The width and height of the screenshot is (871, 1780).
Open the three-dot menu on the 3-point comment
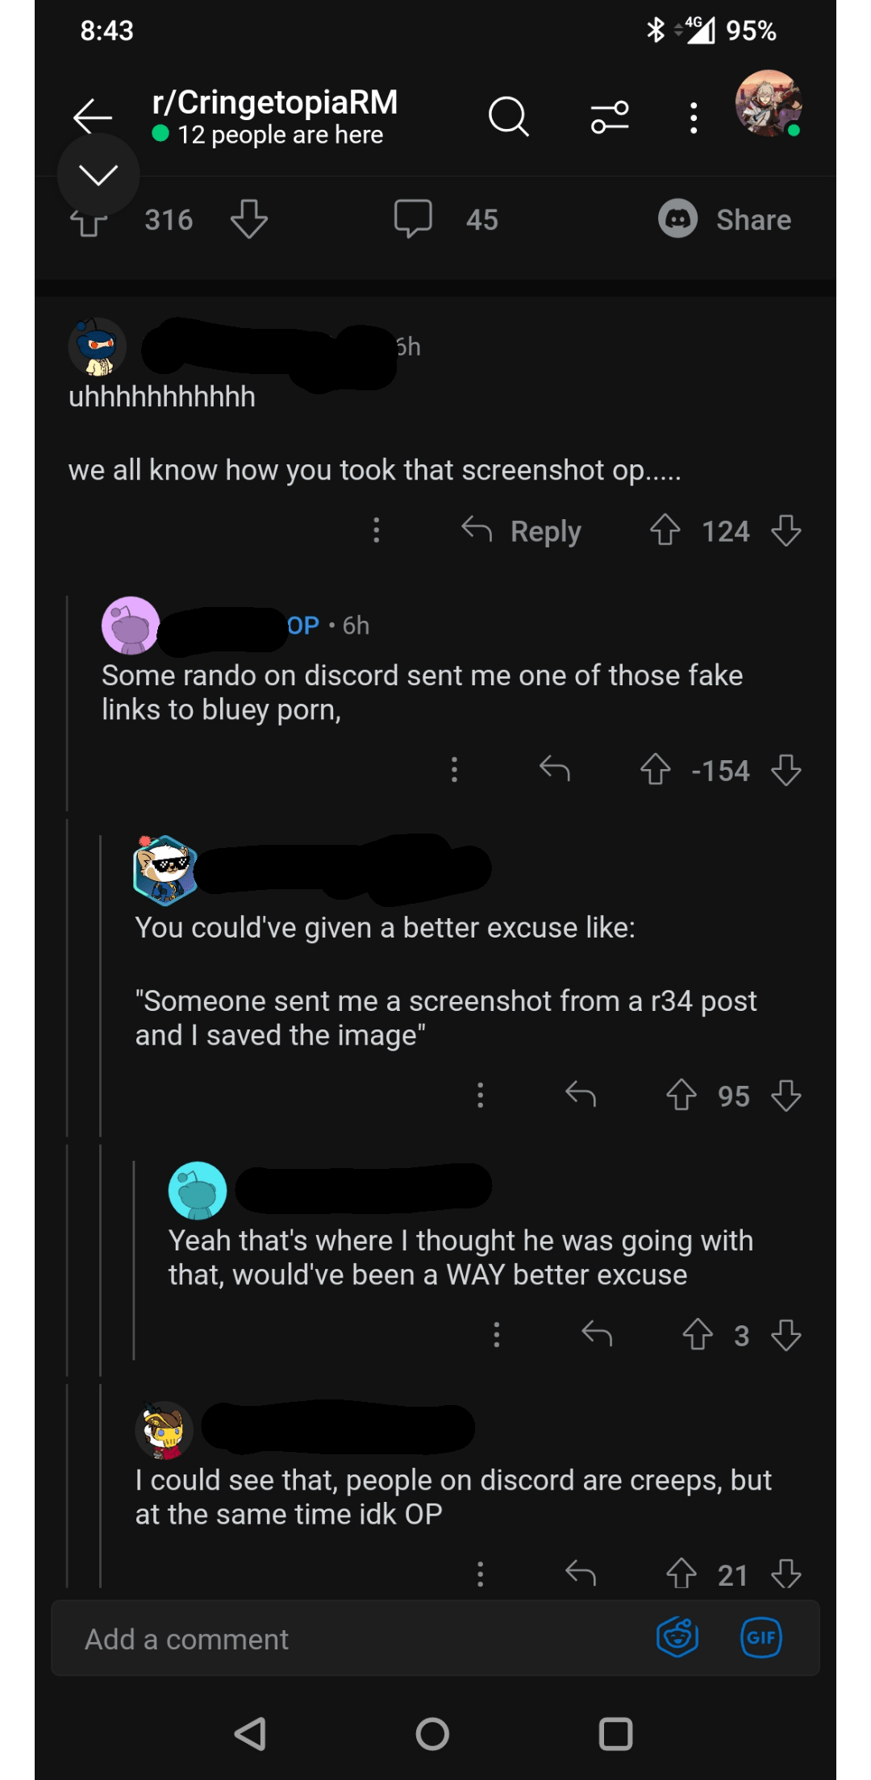click(x=496, y=1334)
